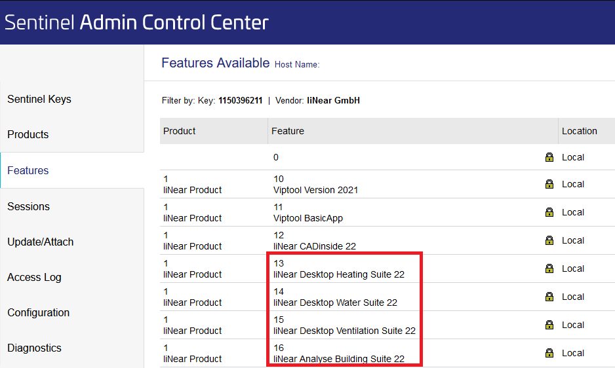This screenshot has height=368, width=615.
Task: Click Local location in Viptool Version row
Action: pos(573,184)
